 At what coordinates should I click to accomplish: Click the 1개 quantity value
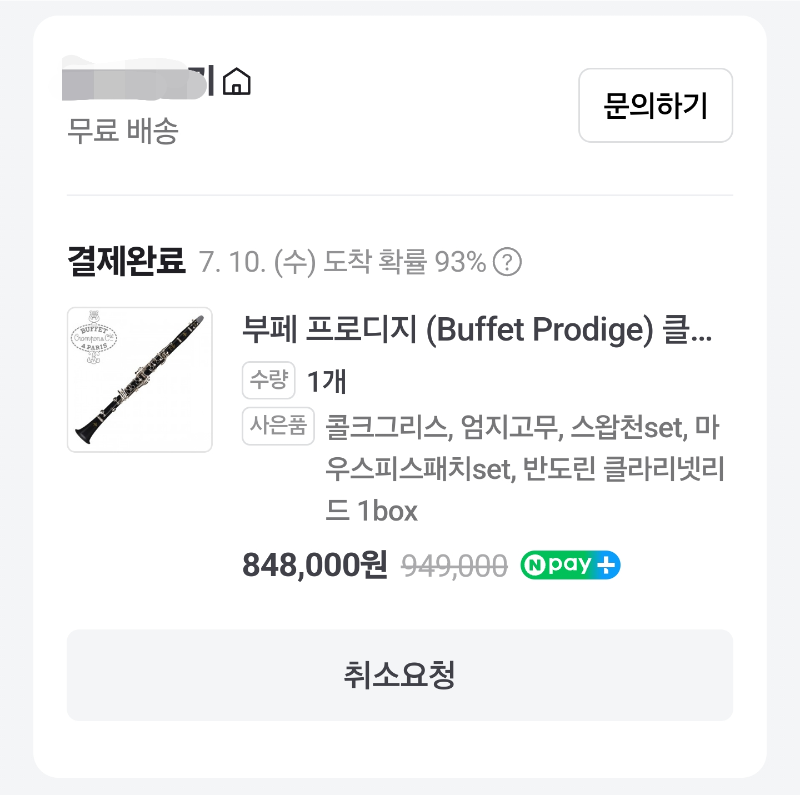click(327, 381)
